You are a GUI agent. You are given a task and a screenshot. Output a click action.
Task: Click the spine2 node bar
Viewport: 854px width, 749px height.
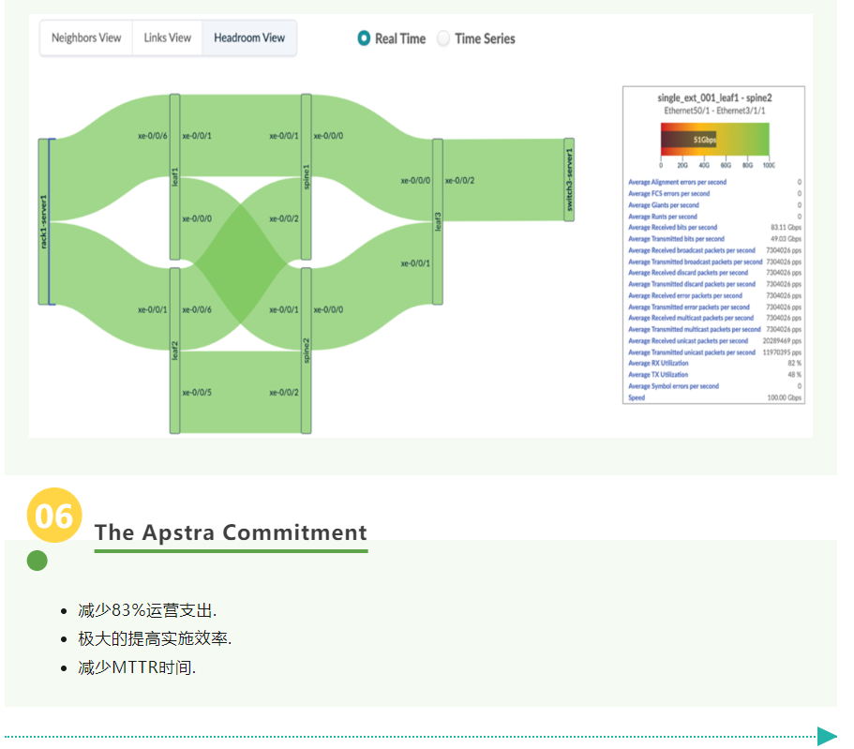307,351
